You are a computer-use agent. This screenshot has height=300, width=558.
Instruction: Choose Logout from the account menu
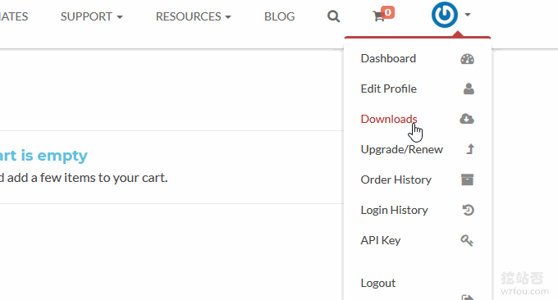pos(378,283)
